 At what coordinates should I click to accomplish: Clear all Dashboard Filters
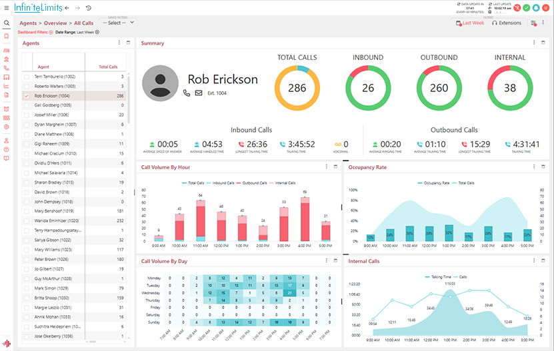point(51,32)
